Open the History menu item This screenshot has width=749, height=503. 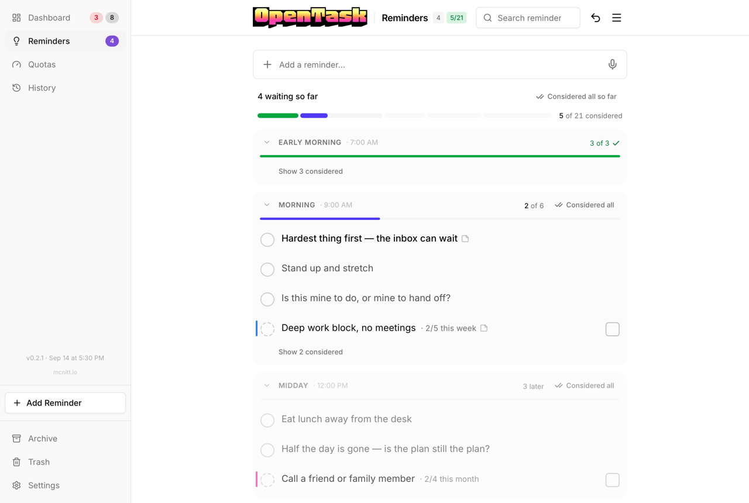66,88
